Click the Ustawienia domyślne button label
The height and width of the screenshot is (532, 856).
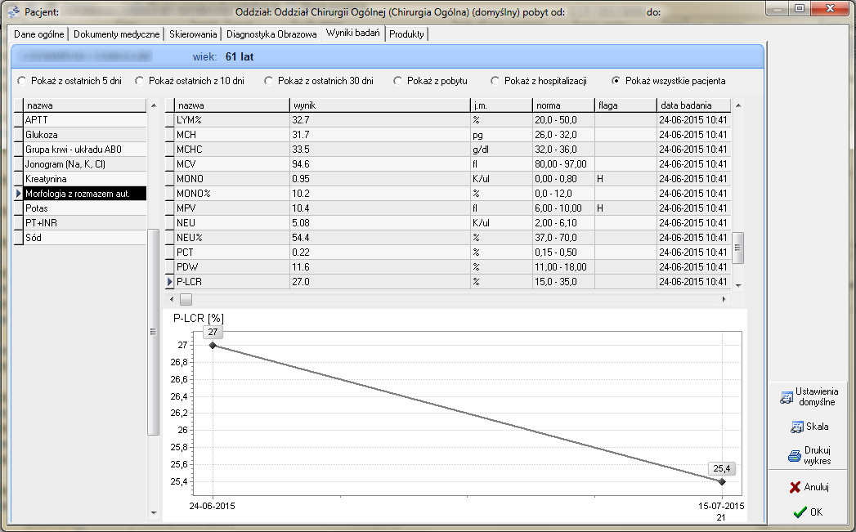[817, 396]
